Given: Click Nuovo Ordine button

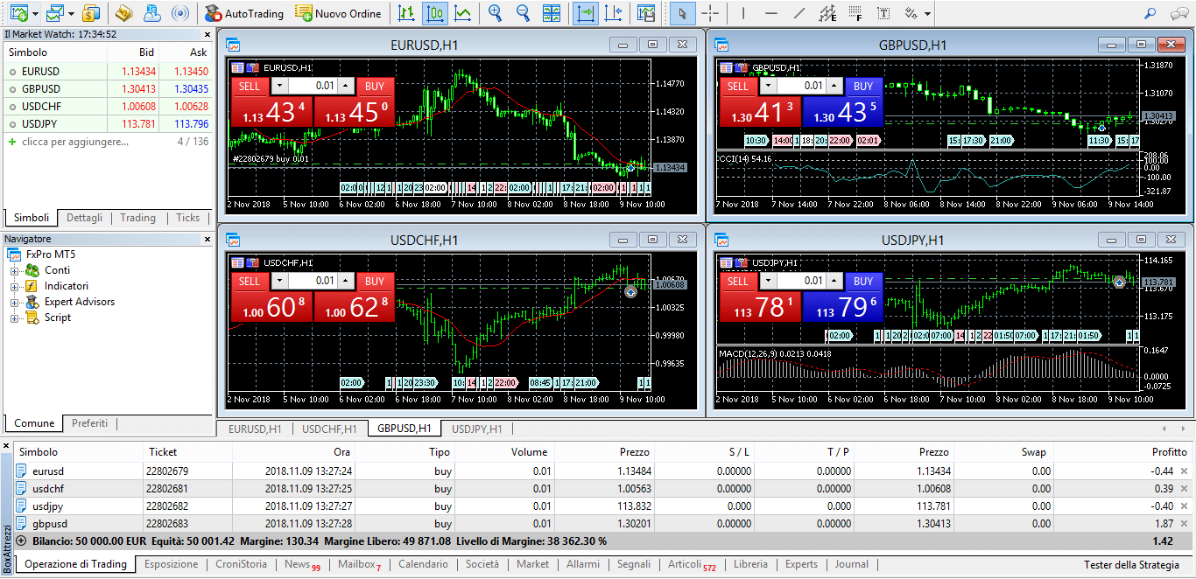Looking at the screenshot, I should coord(339,13).
